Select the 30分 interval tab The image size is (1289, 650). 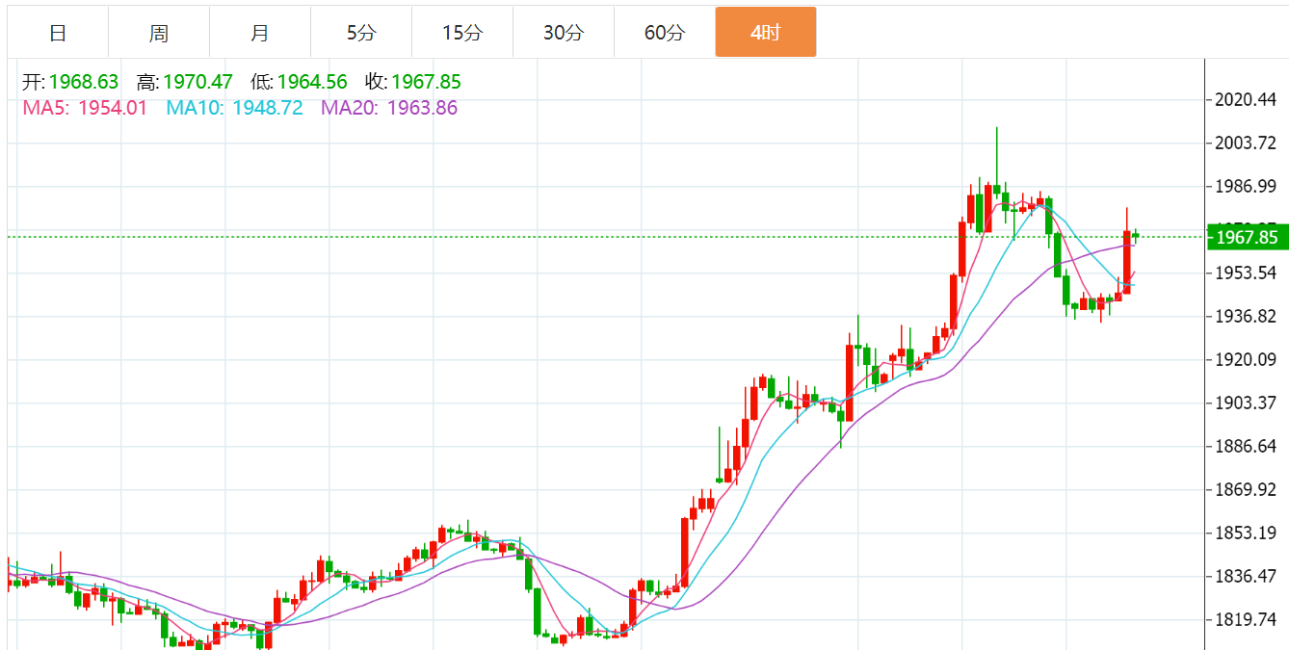564,33
